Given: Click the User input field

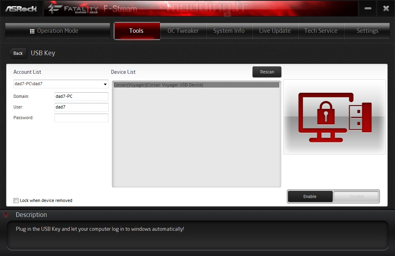Looking at the screenshot, I should pyautogui.click(x=81, y=107).
